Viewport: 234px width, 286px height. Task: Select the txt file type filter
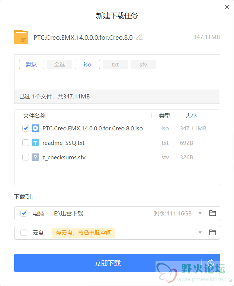(115, 64)
